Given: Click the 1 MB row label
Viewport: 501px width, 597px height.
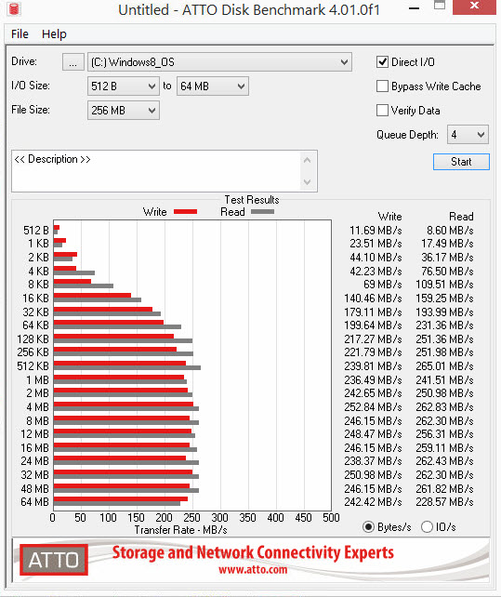Looking at the screenshot, I should pyautogui.click(x=38, y=380).
